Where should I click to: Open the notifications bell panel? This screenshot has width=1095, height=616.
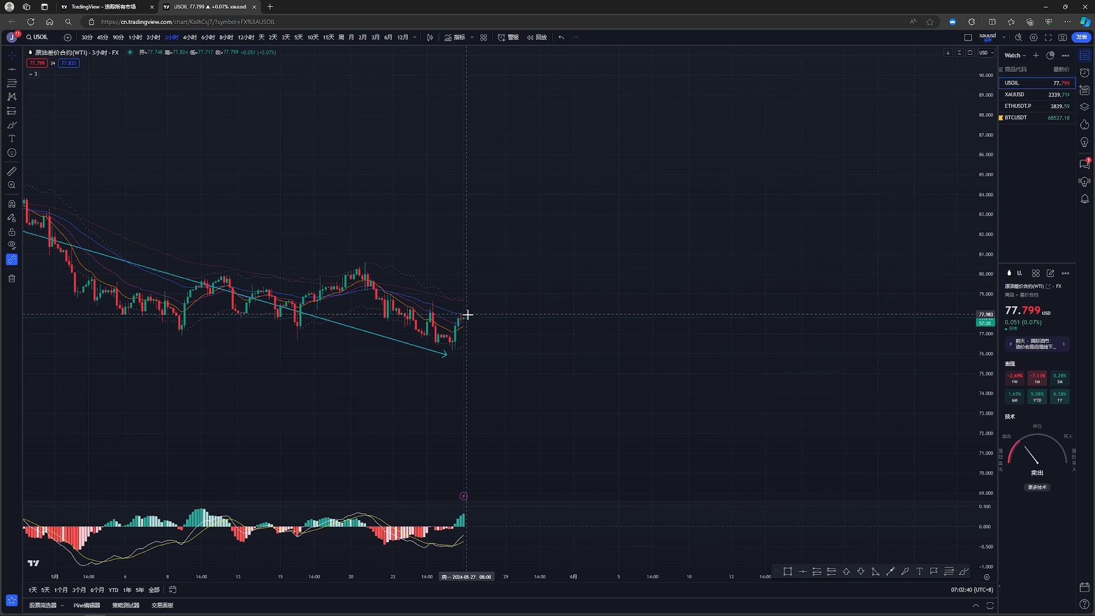[1085, 199]
